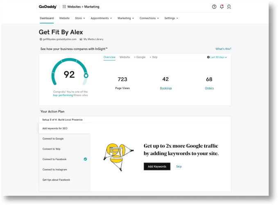Click the globe icon beside site URL

point(41,39)
